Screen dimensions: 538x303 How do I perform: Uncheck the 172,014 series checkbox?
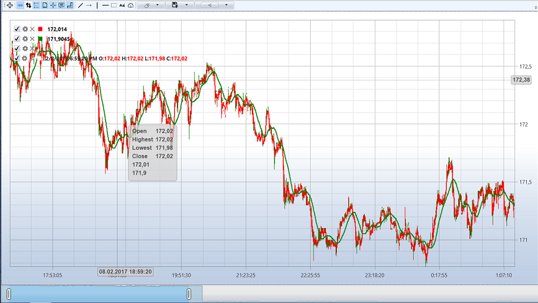17,29
